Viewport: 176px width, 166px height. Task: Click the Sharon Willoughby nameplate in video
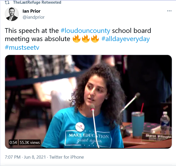pyautogui.click(x=157, y=137)
